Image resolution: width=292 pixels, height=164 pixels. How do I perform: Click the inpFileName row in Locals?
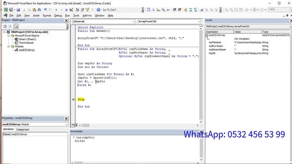[248, 42]
